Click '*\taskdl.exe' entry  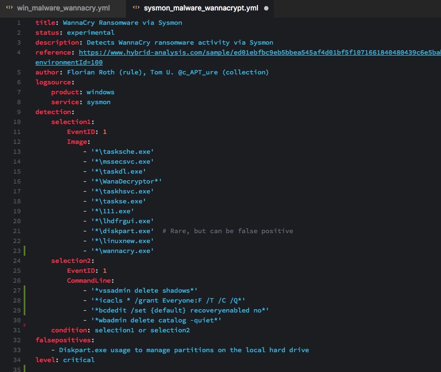pos(119,171)
